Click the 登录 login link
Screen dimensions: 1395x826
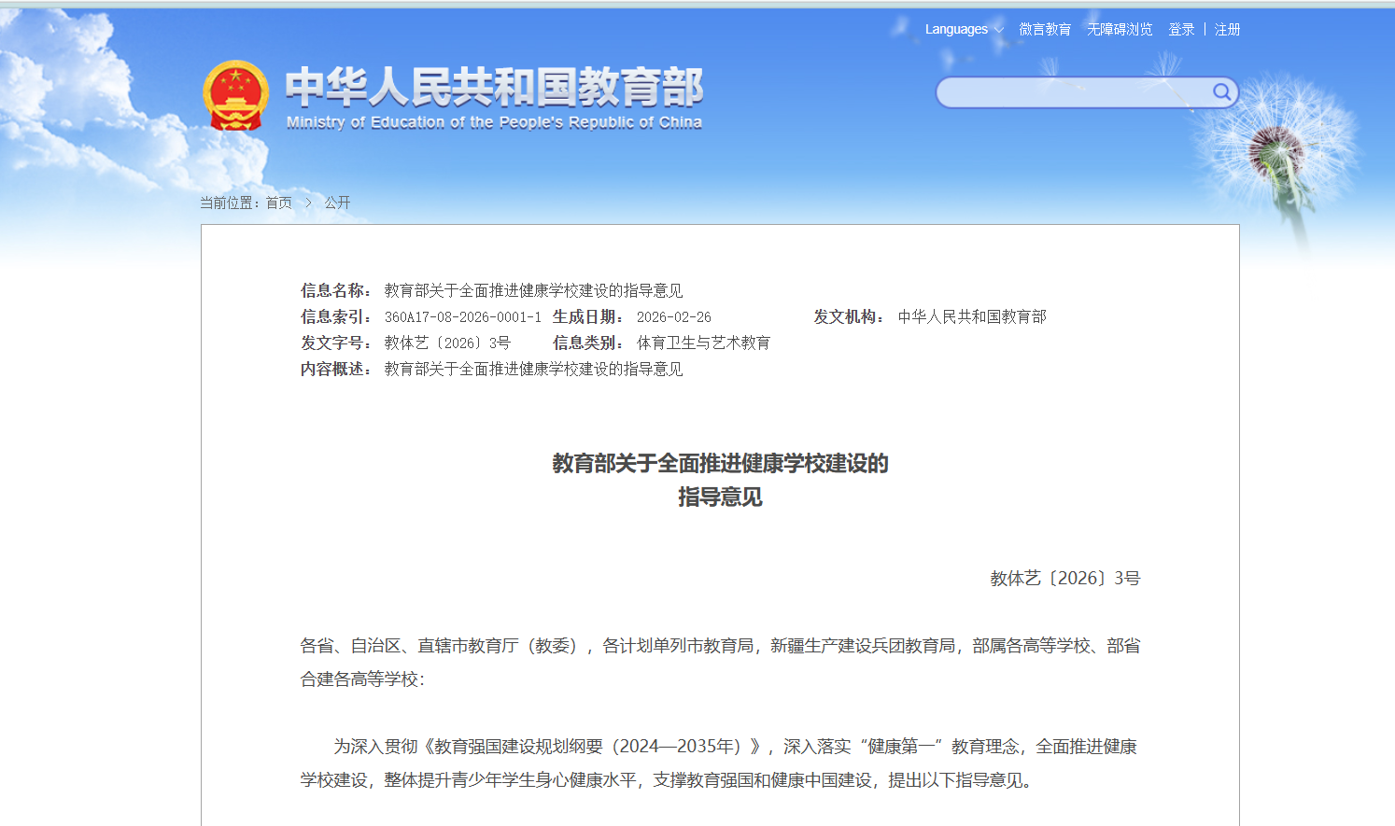pyautogui.click(x=1181, y=30)
